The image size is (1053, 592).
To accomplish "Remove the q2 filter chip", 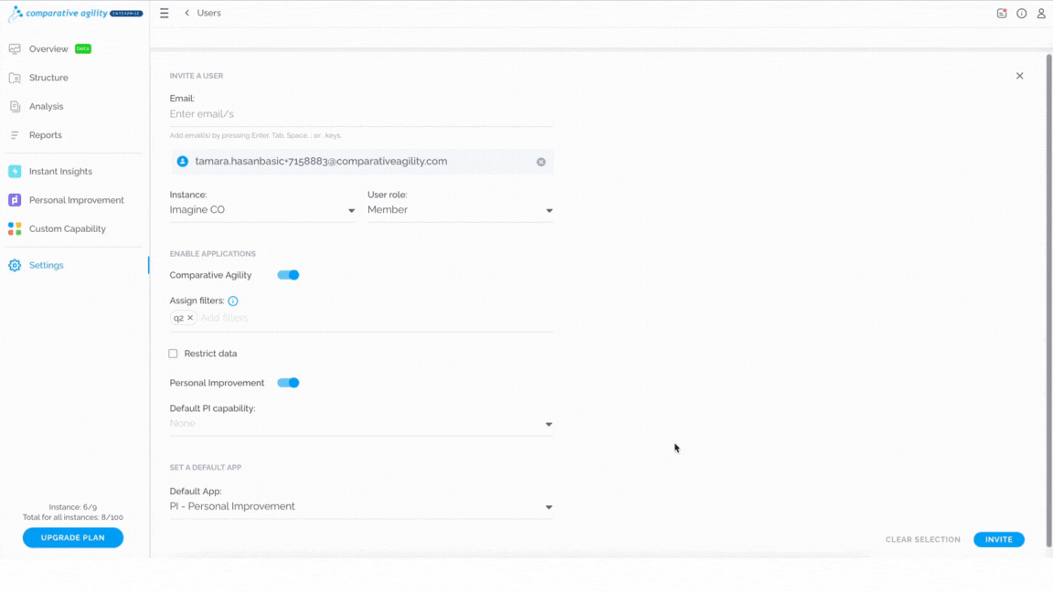I will pyautogui.click(x=190, y=318).
